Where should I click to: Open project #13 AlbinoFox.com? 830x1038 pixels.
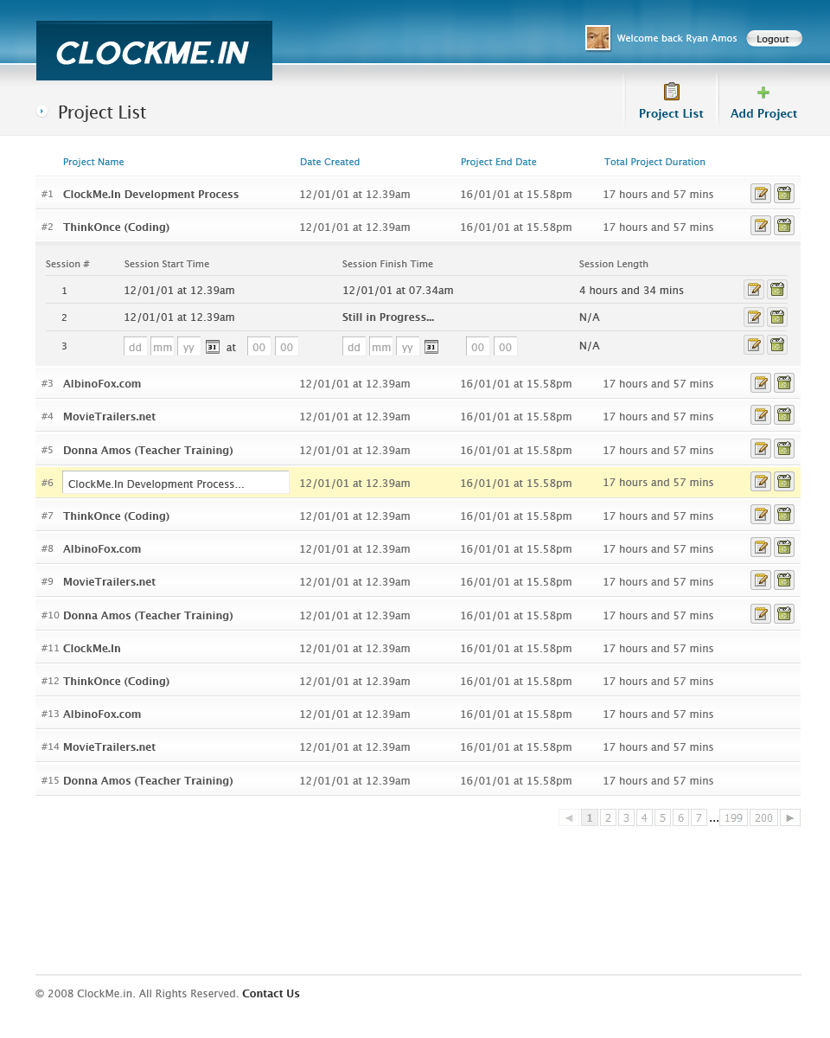click(102, 714)
